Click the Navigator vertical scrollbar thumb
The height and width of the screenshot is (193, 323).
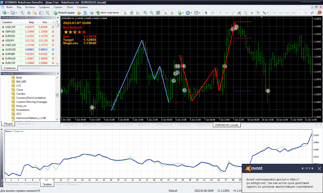57,95
